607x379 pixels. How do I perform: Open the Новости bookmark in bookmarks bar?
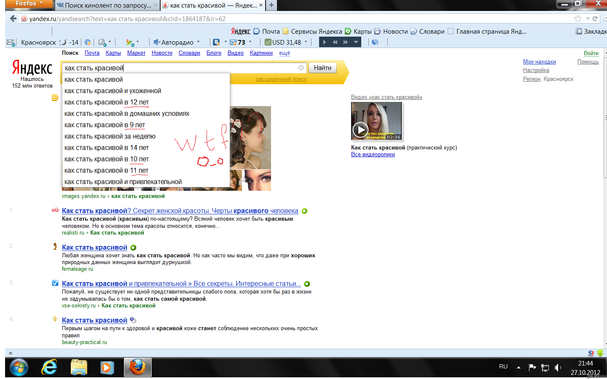tap(391, 31)
